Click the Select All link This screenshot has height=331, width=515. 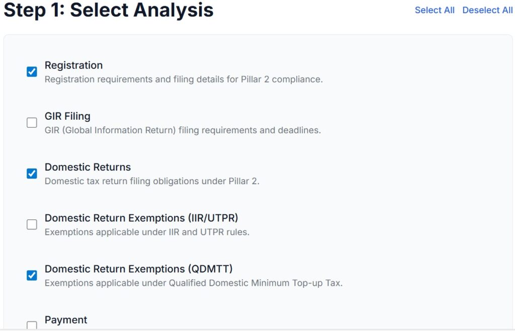[x=435, y=10]
